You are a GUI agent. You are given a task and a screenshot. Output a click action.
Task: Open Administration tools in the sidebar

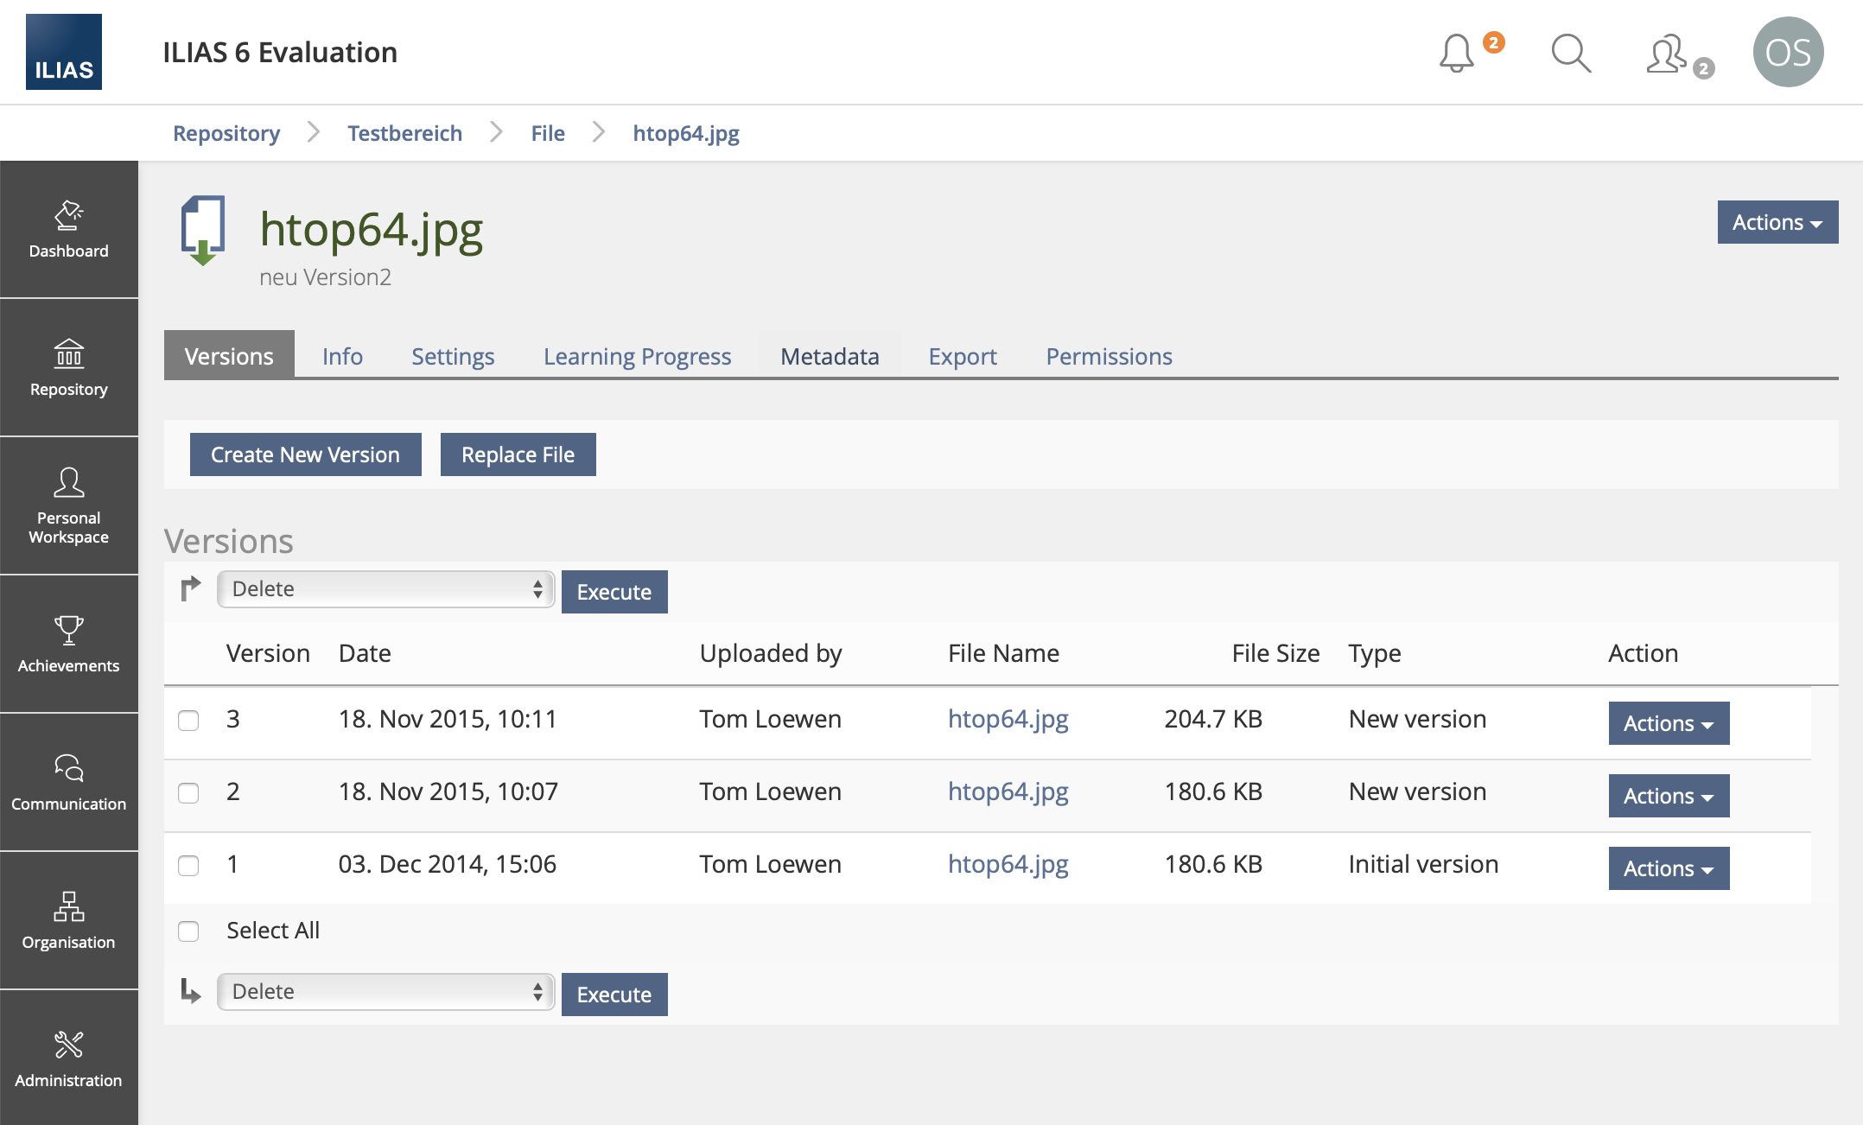(68, 1059)
